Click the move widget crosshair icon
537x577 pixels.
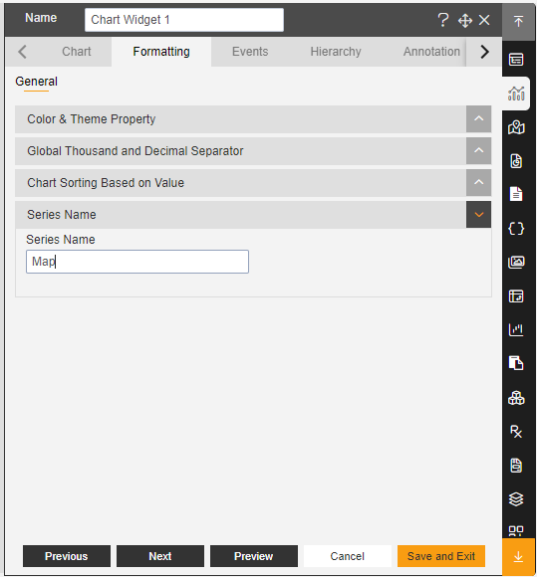(465, 20)
